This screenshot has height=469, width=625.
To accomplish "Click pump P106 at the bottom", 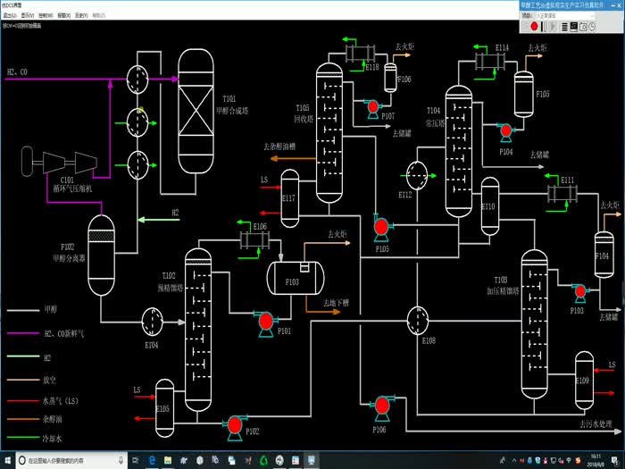I will 382,406.
